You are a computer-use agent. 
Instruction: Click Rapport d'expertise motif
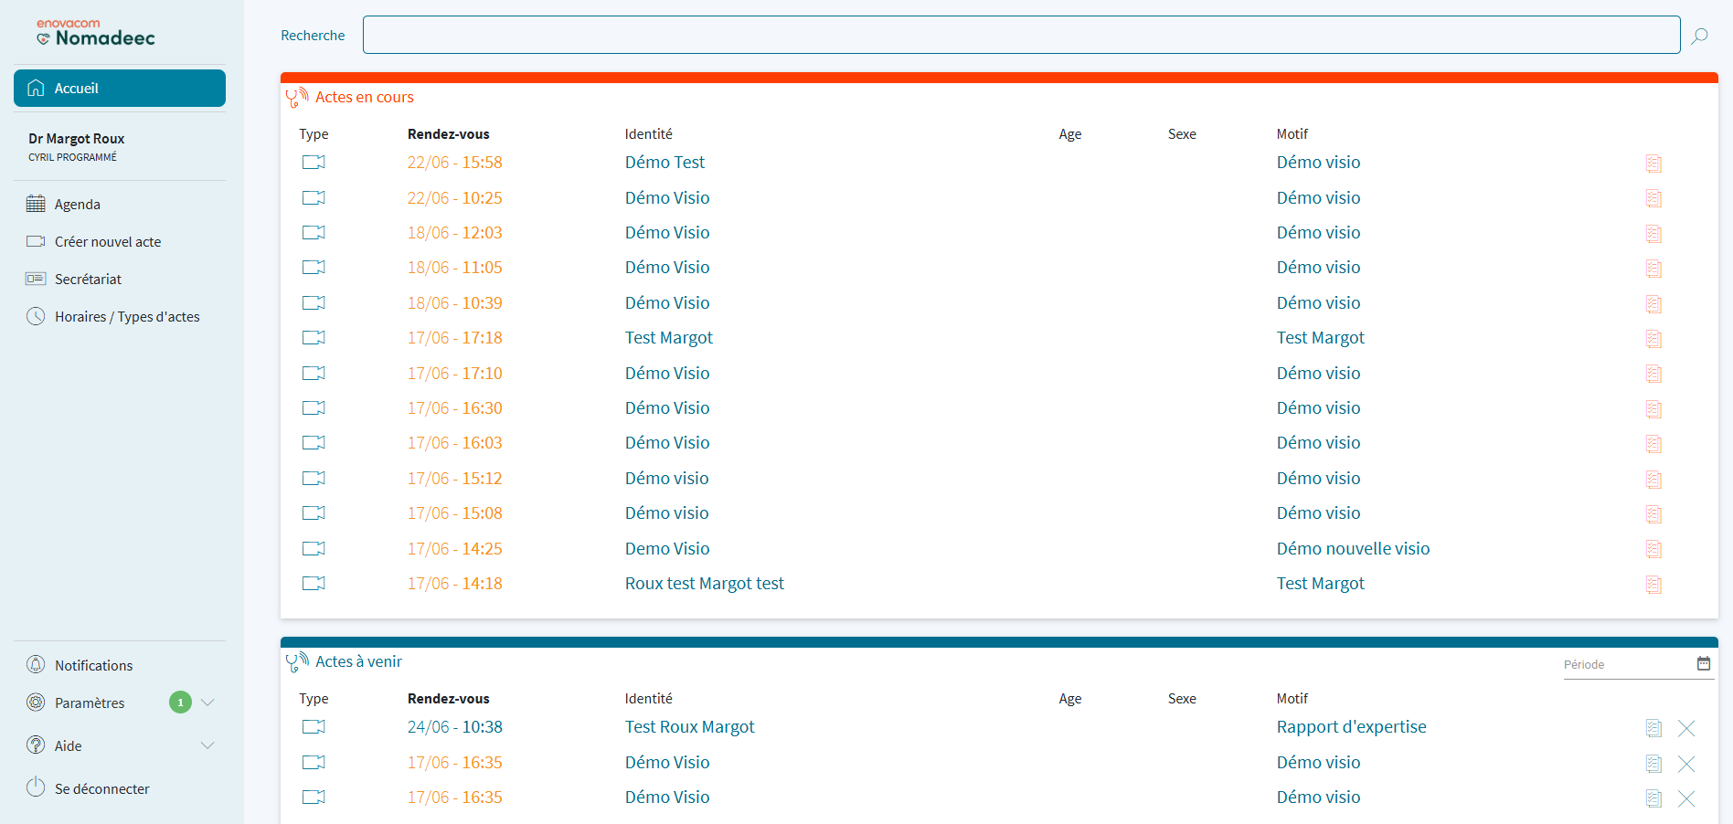coord(1351,726)
